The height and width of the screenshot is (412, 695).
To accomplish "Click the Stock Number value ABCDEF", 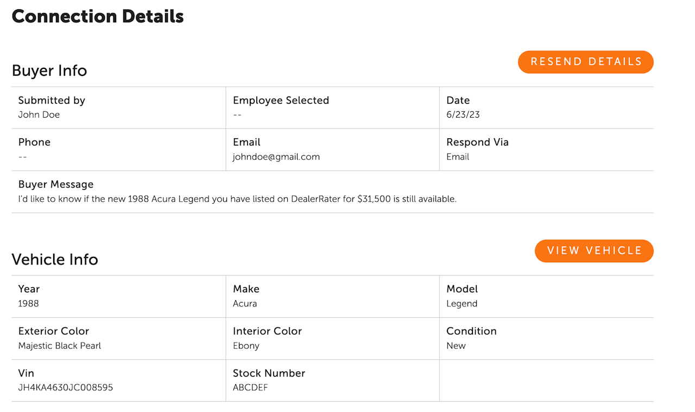I will [x=250, y=388].
